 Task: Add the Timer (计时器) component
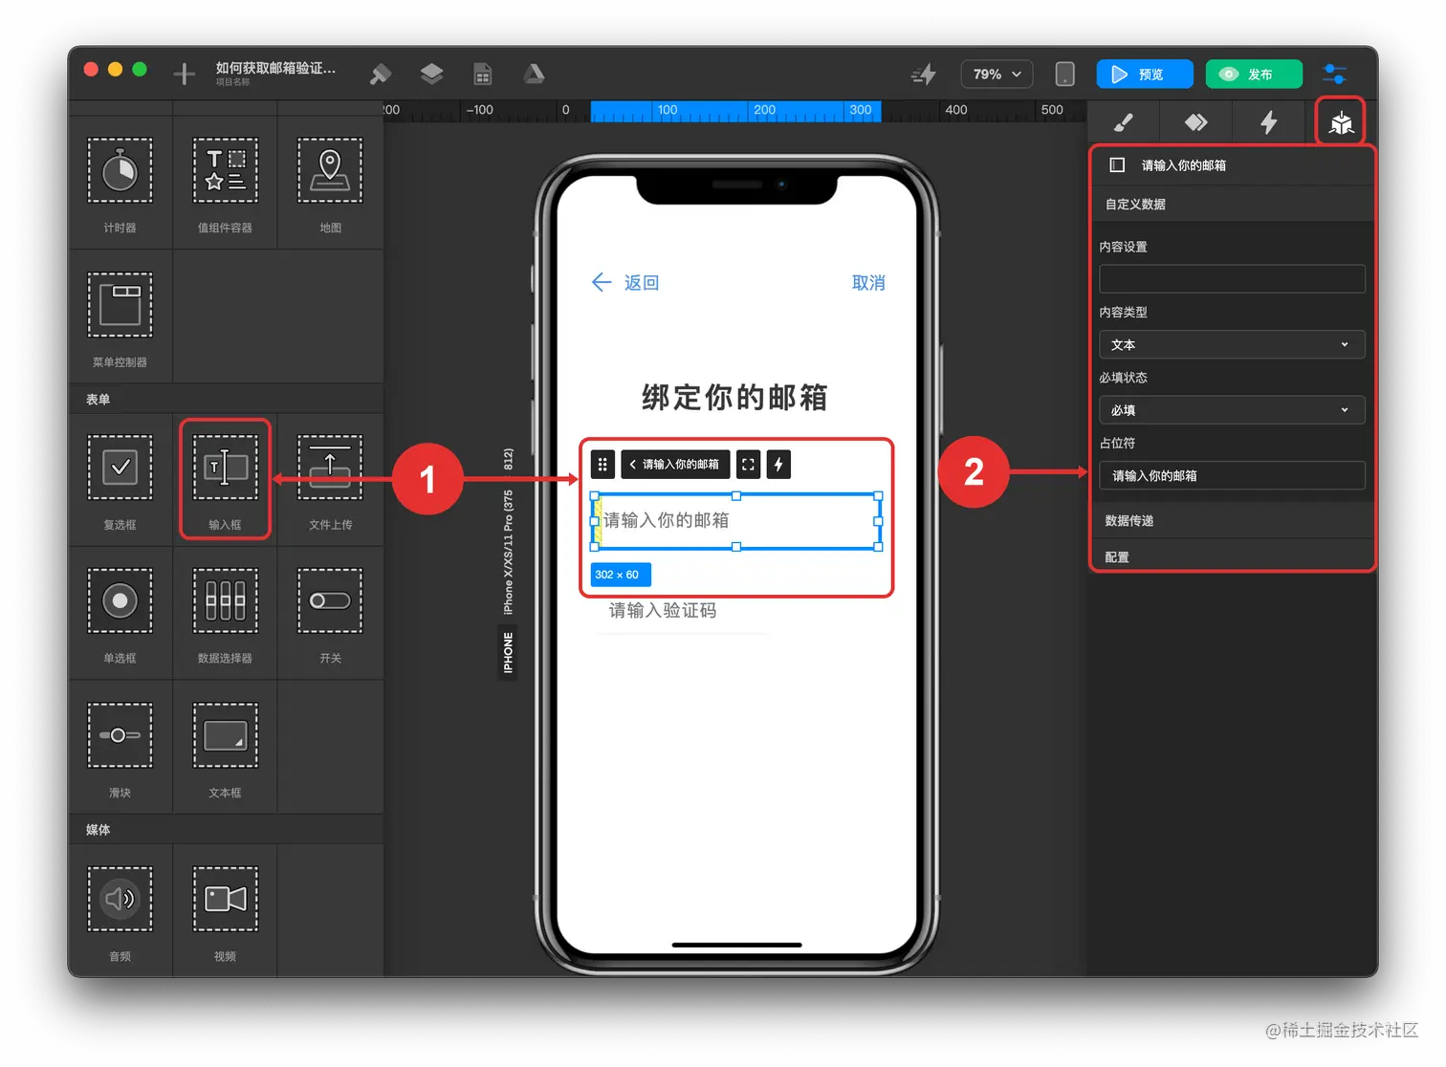tap(120, 170)
